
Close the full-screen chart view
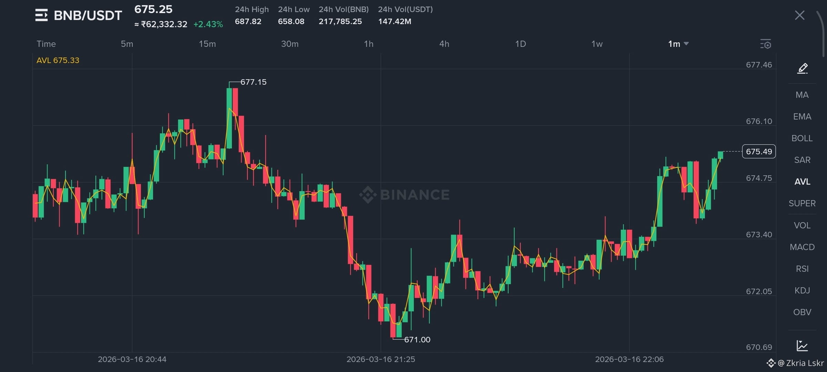point(799,15)
